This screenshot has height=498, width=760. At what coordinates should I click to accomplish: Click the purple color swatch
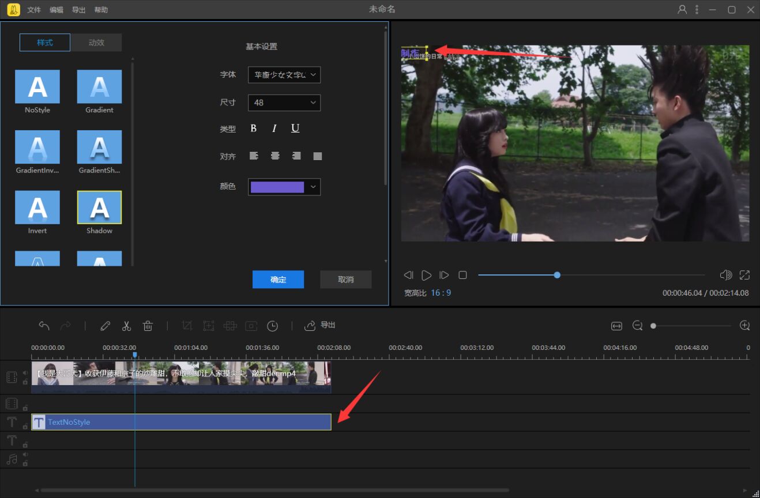point(277,187)
